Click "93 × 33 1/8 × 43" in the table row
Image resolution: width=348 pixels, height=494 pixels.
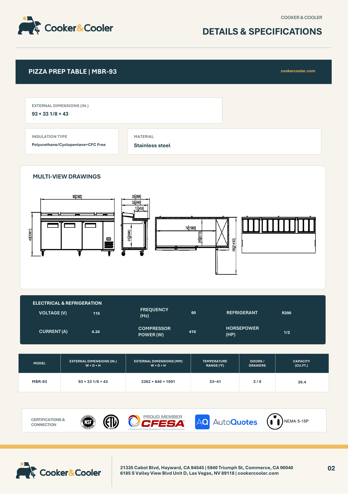point(93,382)
